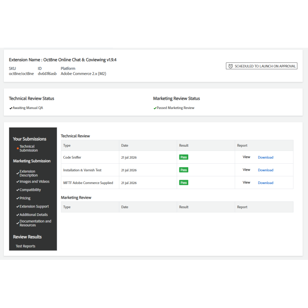Click the checkmark beside Awaiting Manual QA
This screenshot has width=308, height=308.
(x=11, y=108)
